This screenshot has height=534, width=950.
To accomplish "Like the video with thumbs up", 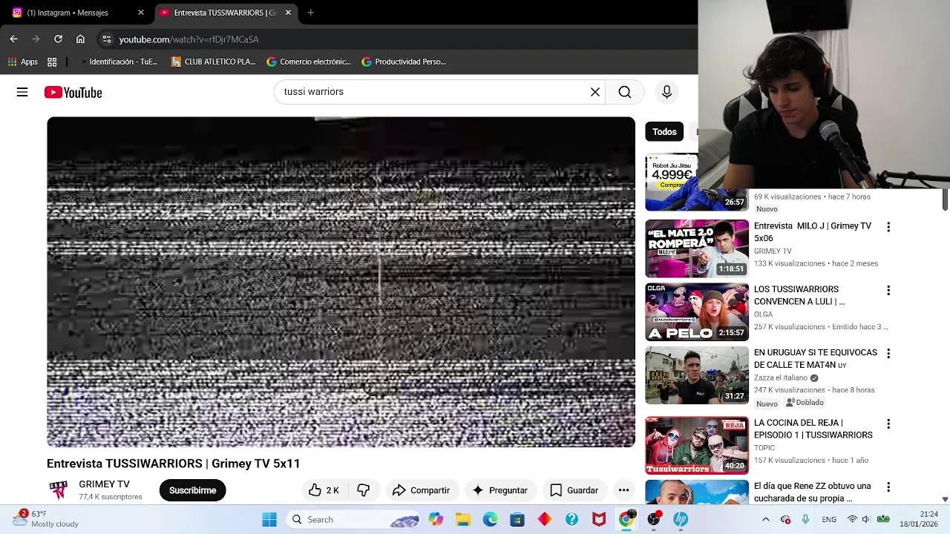I will tap(324, 490).
